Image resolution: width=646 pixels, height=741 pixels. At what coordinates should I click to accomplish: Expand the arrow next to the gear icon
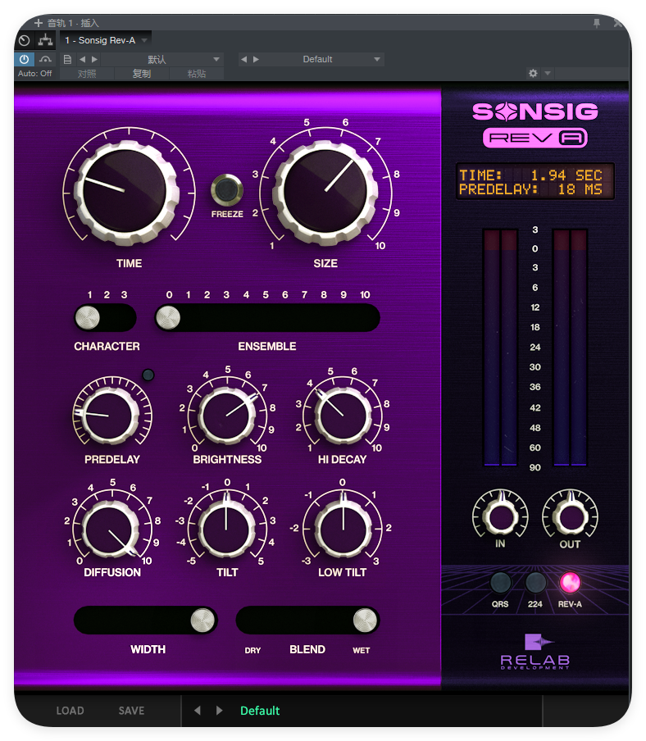click(x=548, y=73)
